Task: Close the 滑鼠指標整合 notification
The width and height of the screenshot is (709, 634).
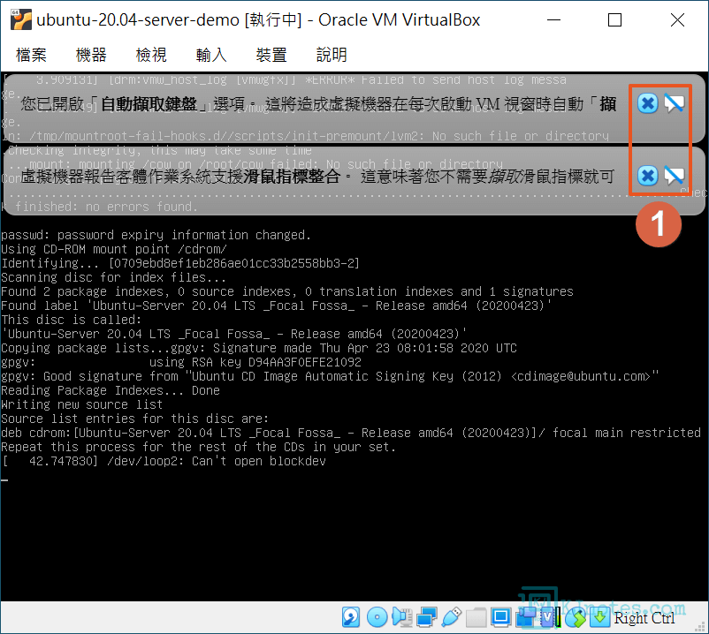Action: coord(647,175)
